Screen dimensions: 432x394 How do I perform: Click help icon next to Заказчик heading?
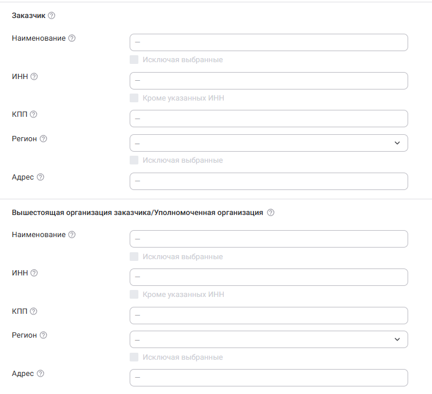pos(51,16)
